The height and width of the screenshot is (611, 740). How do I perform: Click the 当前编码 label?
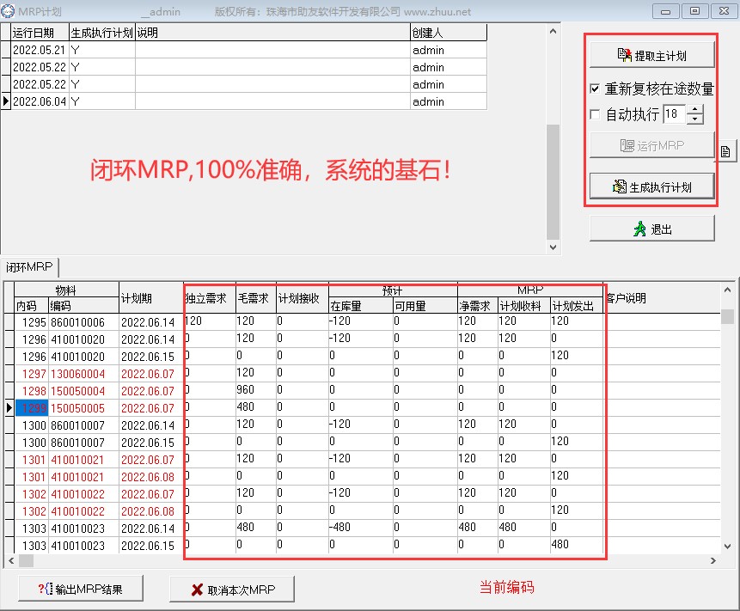click(x=507, y=587)
